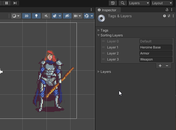Toggle hidden objects visibility eye icon

pyautogui.click(x=67, y=16)
